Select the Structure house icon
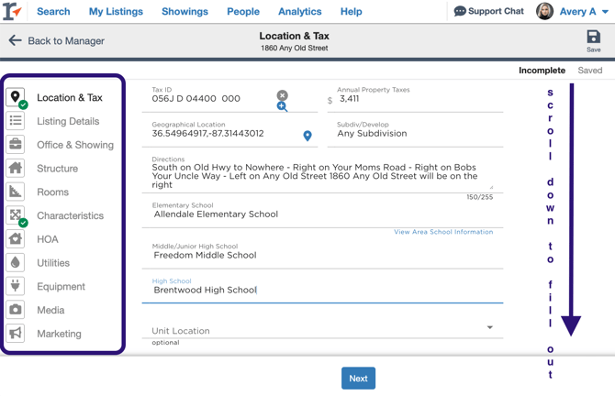615x396 pixels. 16,169
